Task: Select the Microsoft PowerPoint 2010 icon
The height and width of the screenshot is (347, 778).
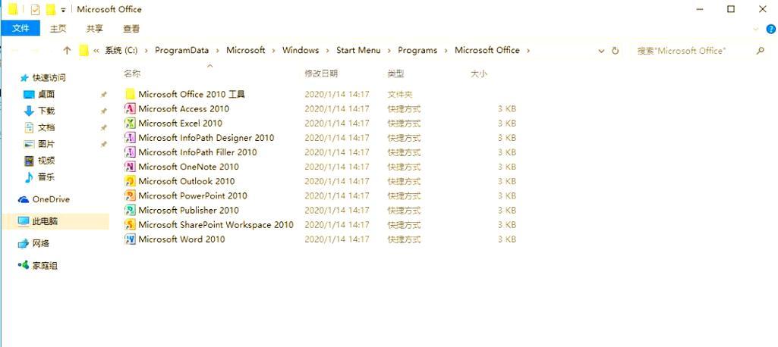Action: tap(130, 195)
